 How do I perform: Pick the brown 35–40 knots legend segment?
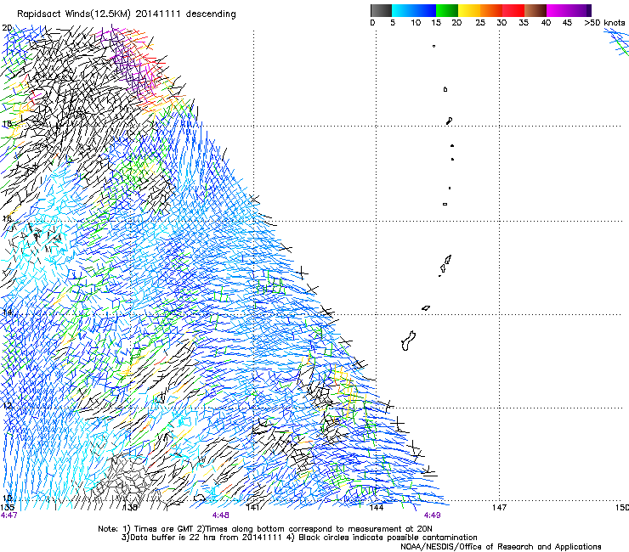tap(535, 10)
